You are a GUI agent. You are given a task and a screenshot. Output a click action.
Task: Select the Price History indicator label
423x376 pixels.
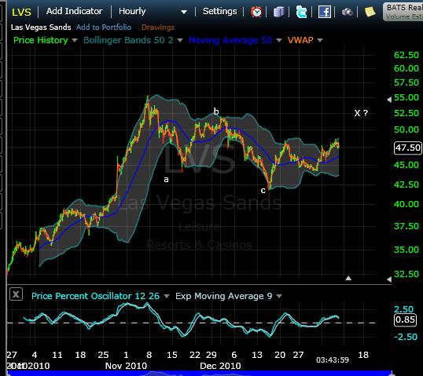(x=41, y=40)
